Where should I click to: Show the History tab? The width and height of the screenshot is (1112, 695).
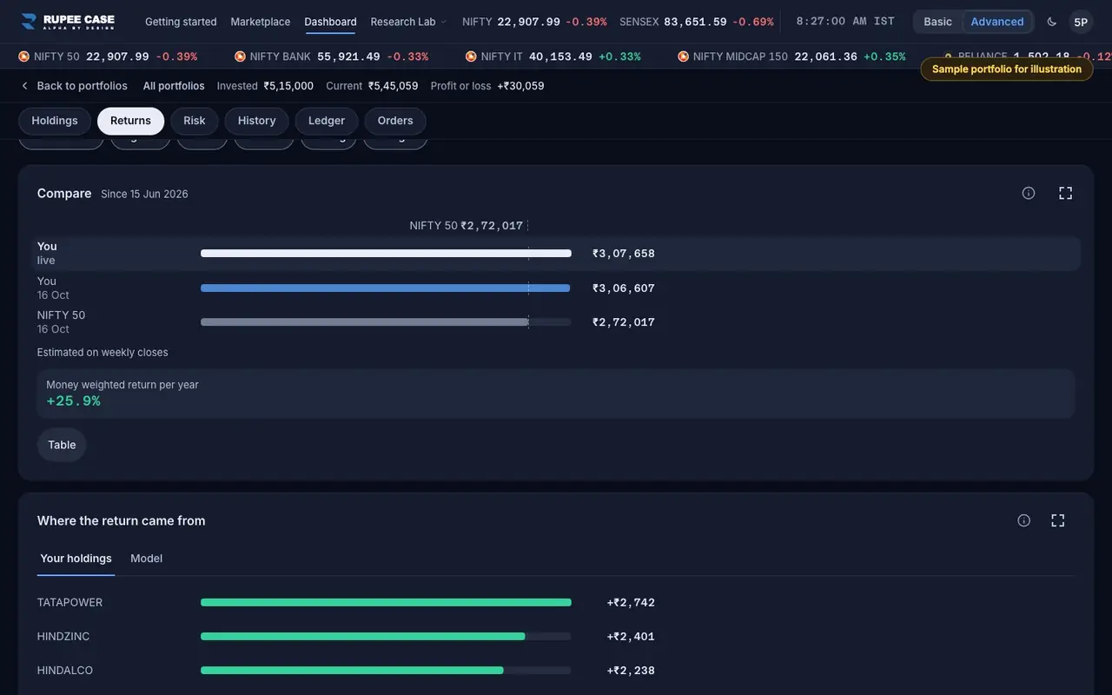coord(257,121)
